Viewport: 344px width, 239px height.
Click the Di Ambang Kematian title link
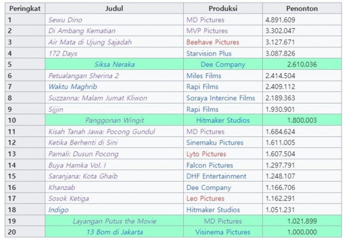pos(81,31)
